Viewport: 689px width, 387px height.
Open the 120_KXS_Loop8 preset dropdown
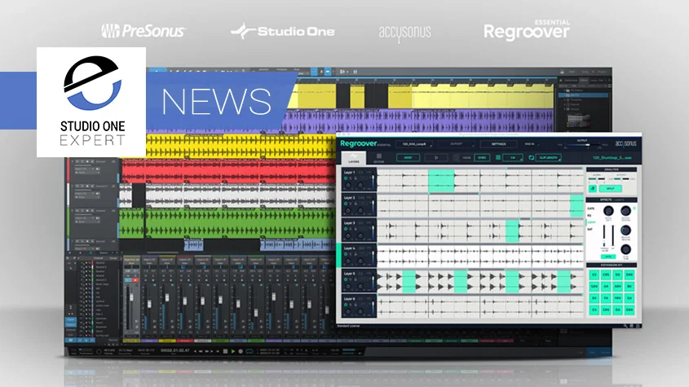coord(414,144)
